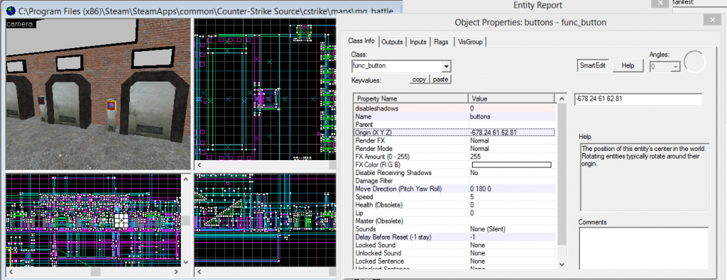The height and width of the screenshot is (280, 727).
Task: Select the Parent property row
Action: [x=454, y=125]
